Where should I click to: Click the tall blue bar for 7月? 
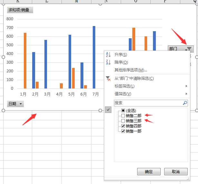click(x=94, y=57)
